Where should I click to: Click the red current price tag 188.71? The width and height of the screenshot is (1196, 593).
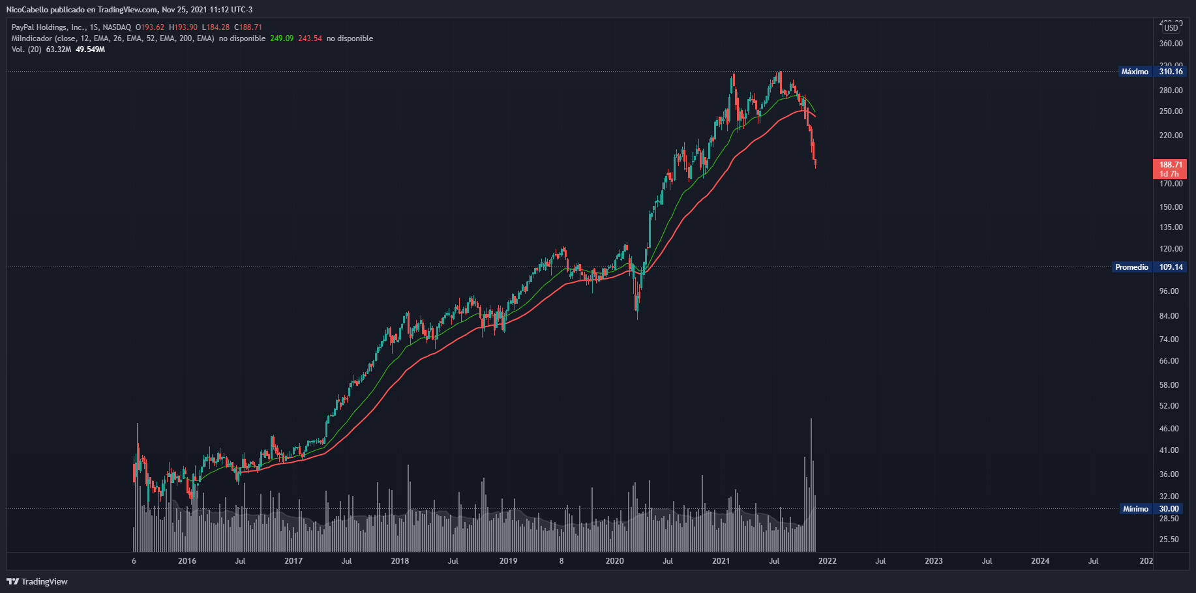click(1171, 169)
